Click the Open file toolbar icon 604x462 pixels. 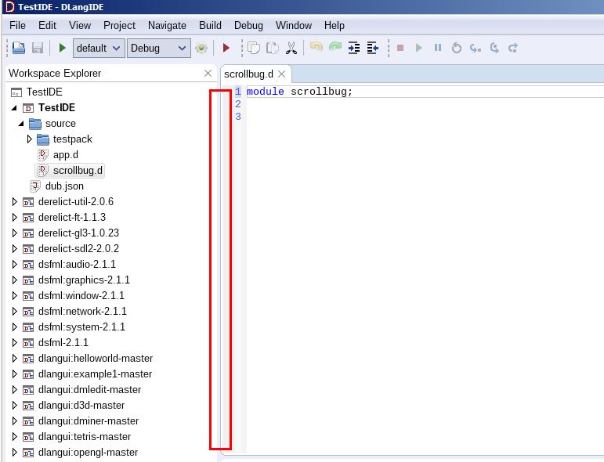pyautogui.click(x=19, y=48)
